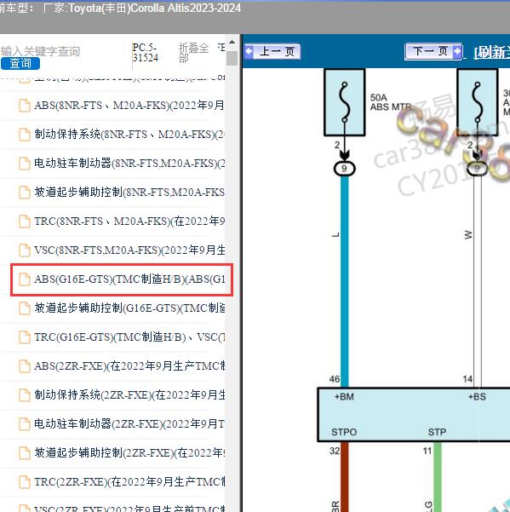Open 坡道起步辅助控制(G16E-GTS) entry
Screen dimensions: 510x512
pos(129,308)
